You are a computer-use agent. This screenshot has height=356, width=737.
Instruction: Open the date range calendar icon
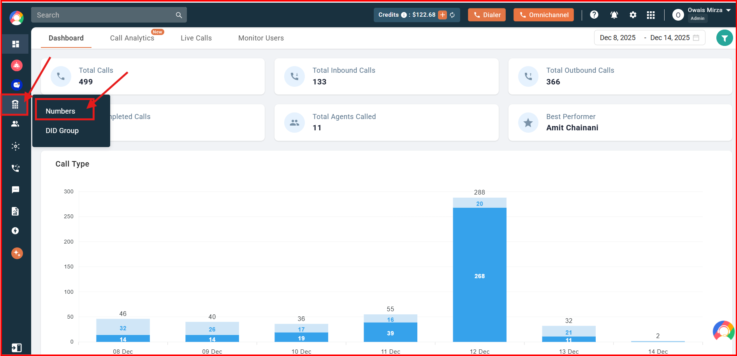(x=697, y=38)
